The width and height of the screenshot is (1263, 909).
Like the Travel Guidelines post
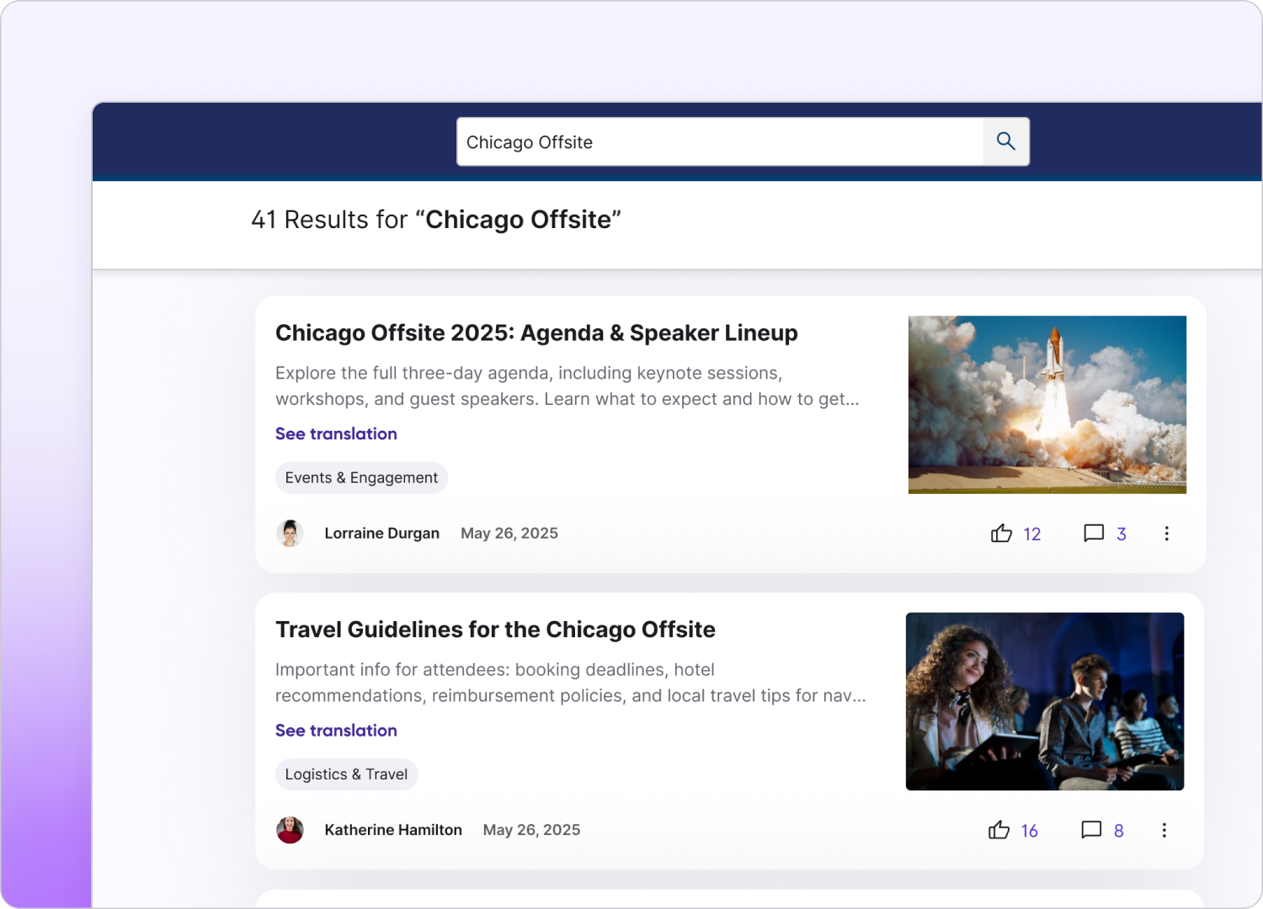coord(999,831)
